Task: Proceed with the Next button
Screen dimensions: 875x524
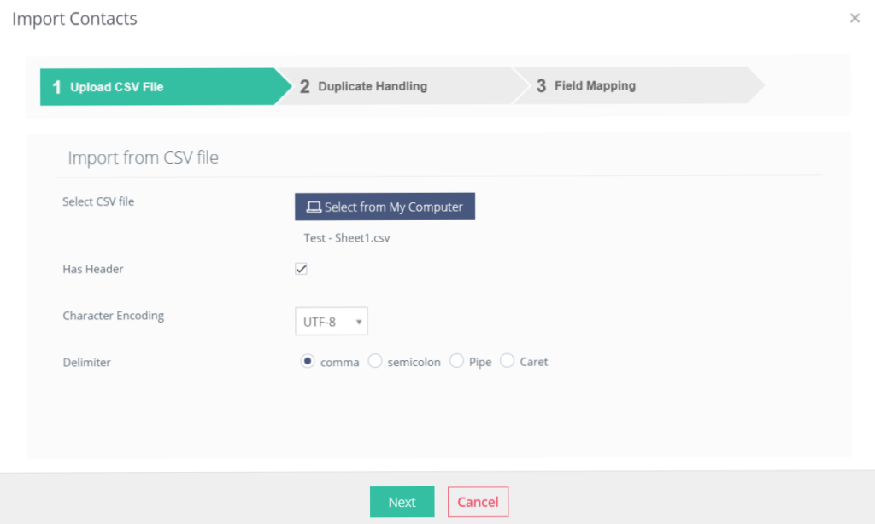Action: click(x=402, y=502)
